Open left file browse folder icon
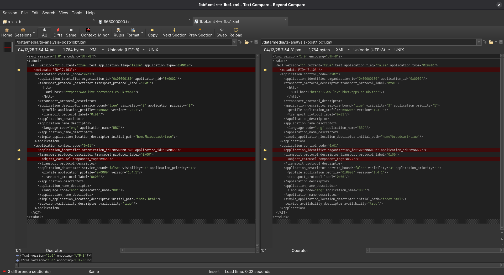Viewport: 504px width, 275px height. coord(246,42)
